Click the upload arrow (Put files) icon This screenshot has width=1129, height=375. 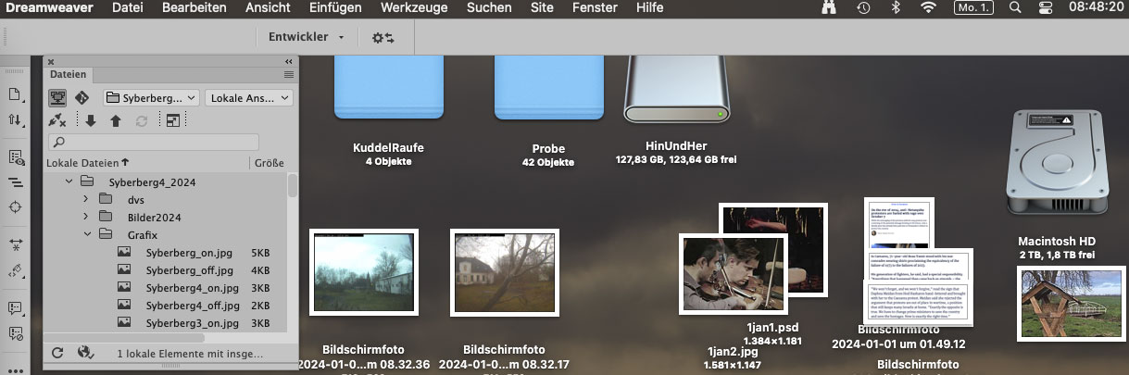click(116, 120)
